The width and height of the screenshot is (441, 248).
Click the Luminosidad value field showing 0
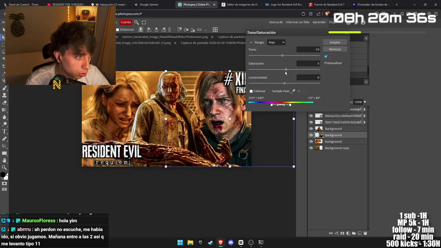coord(308,77)
